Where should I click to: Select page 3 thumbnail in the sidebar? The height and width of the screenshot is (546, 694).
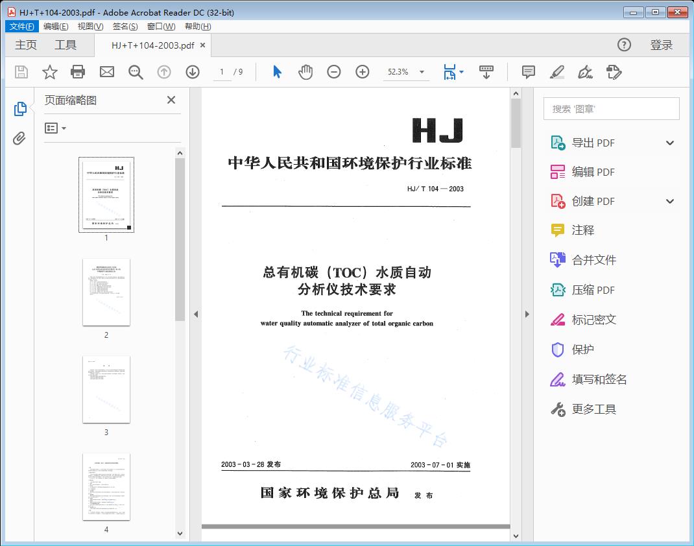pyautogui.click(x=106, y=389)
